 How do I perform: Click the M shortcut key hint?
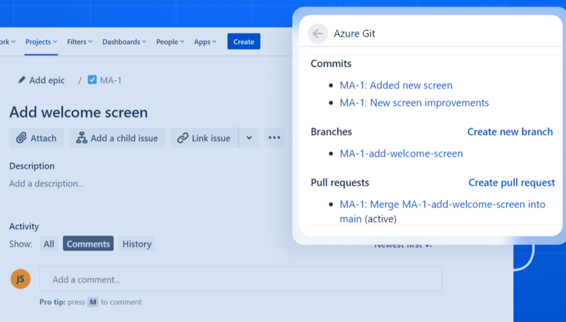tap(93, 302)
